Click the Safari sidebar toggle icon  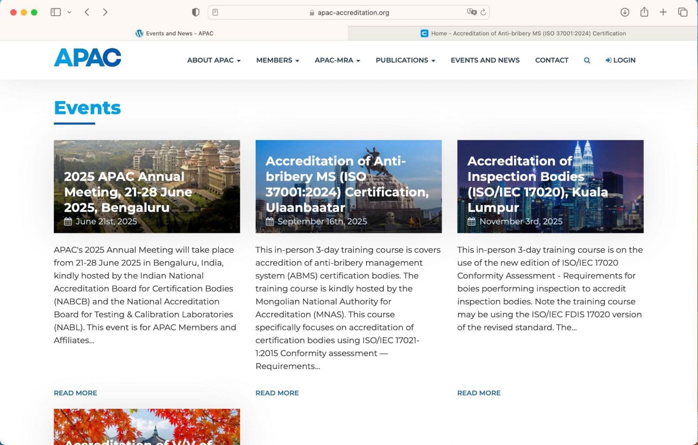click(55, 12)
